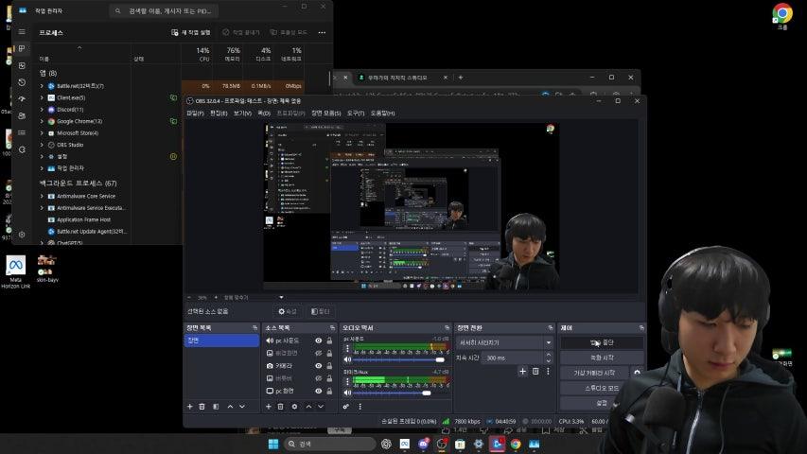
Task: Open the 도구(T) menu in OBS
Action: point(356,113)
